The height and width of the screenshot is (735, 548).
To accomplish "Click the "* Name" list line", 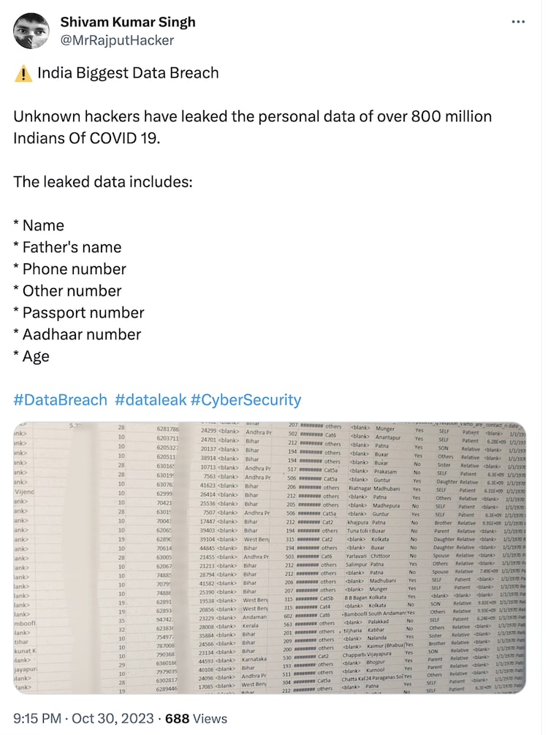I will point(39,225).
